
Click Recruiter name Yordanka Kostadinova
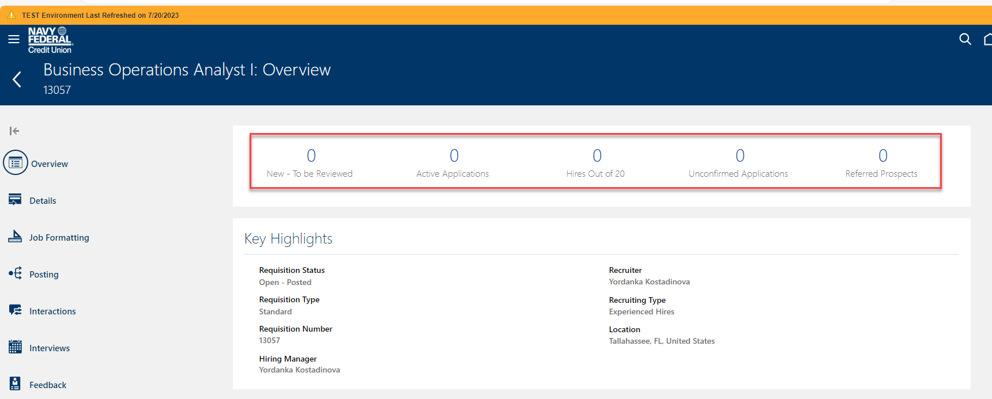coord(650,282)
